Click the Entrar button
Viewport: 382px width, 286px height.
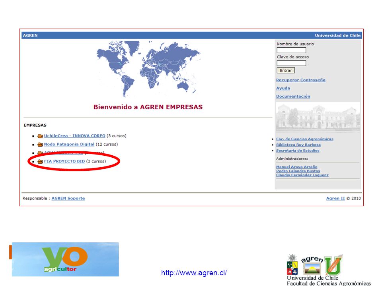(x=286, y=71)
